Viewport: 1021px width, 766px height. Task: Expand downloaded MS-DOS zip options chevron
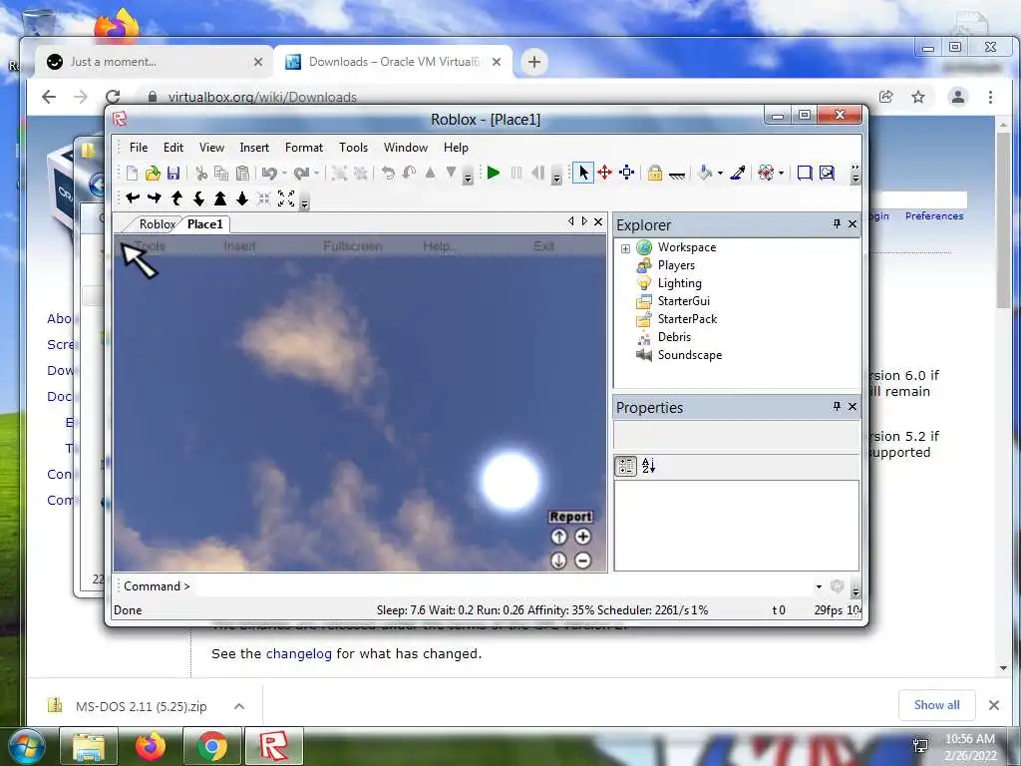[239, 706]
